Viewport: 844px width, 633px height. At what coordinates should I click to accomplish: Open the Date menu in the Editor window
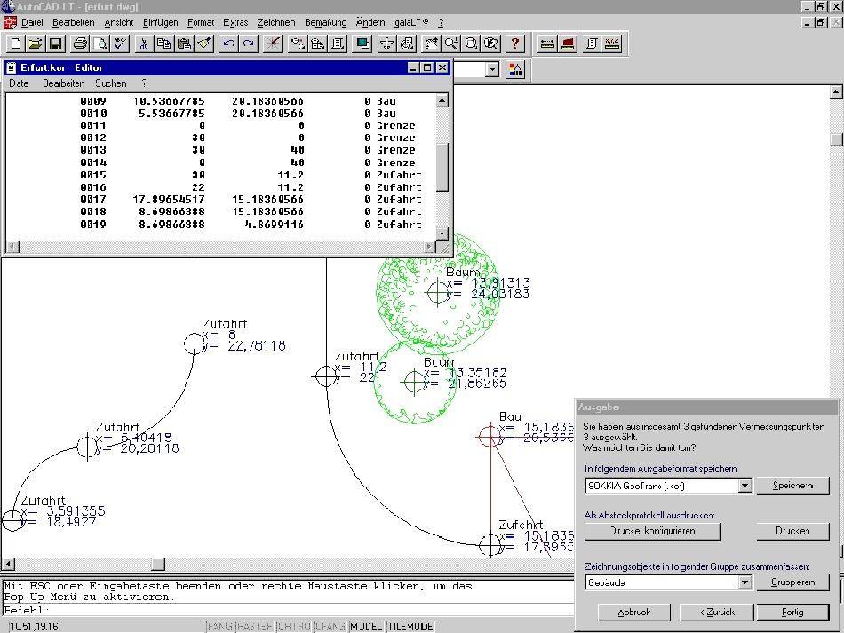(19, 83)
